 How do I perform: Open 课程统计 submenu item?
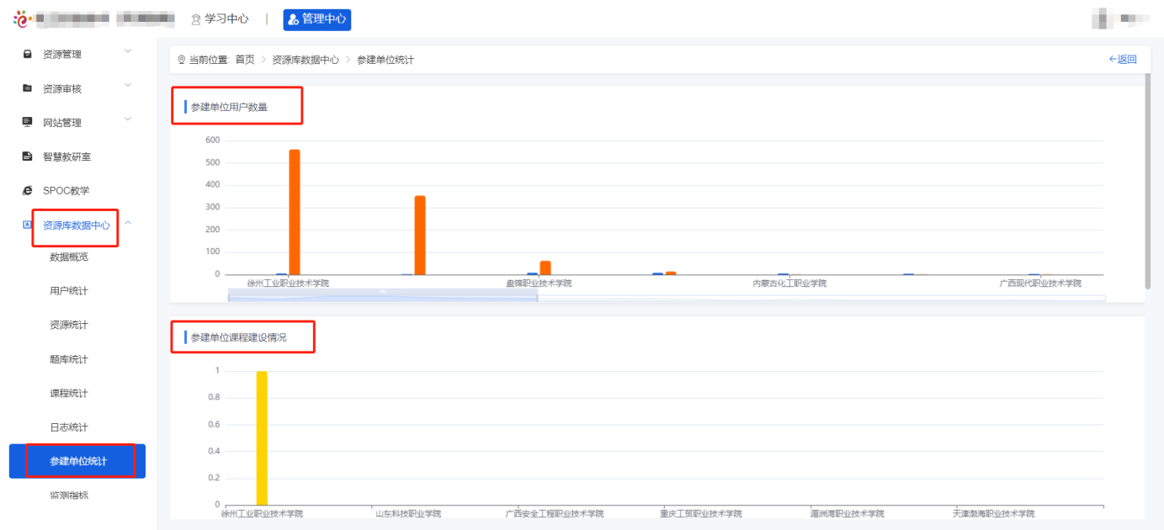pos(69,394)
